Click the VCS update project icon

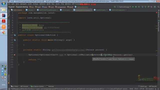[142, 7]
